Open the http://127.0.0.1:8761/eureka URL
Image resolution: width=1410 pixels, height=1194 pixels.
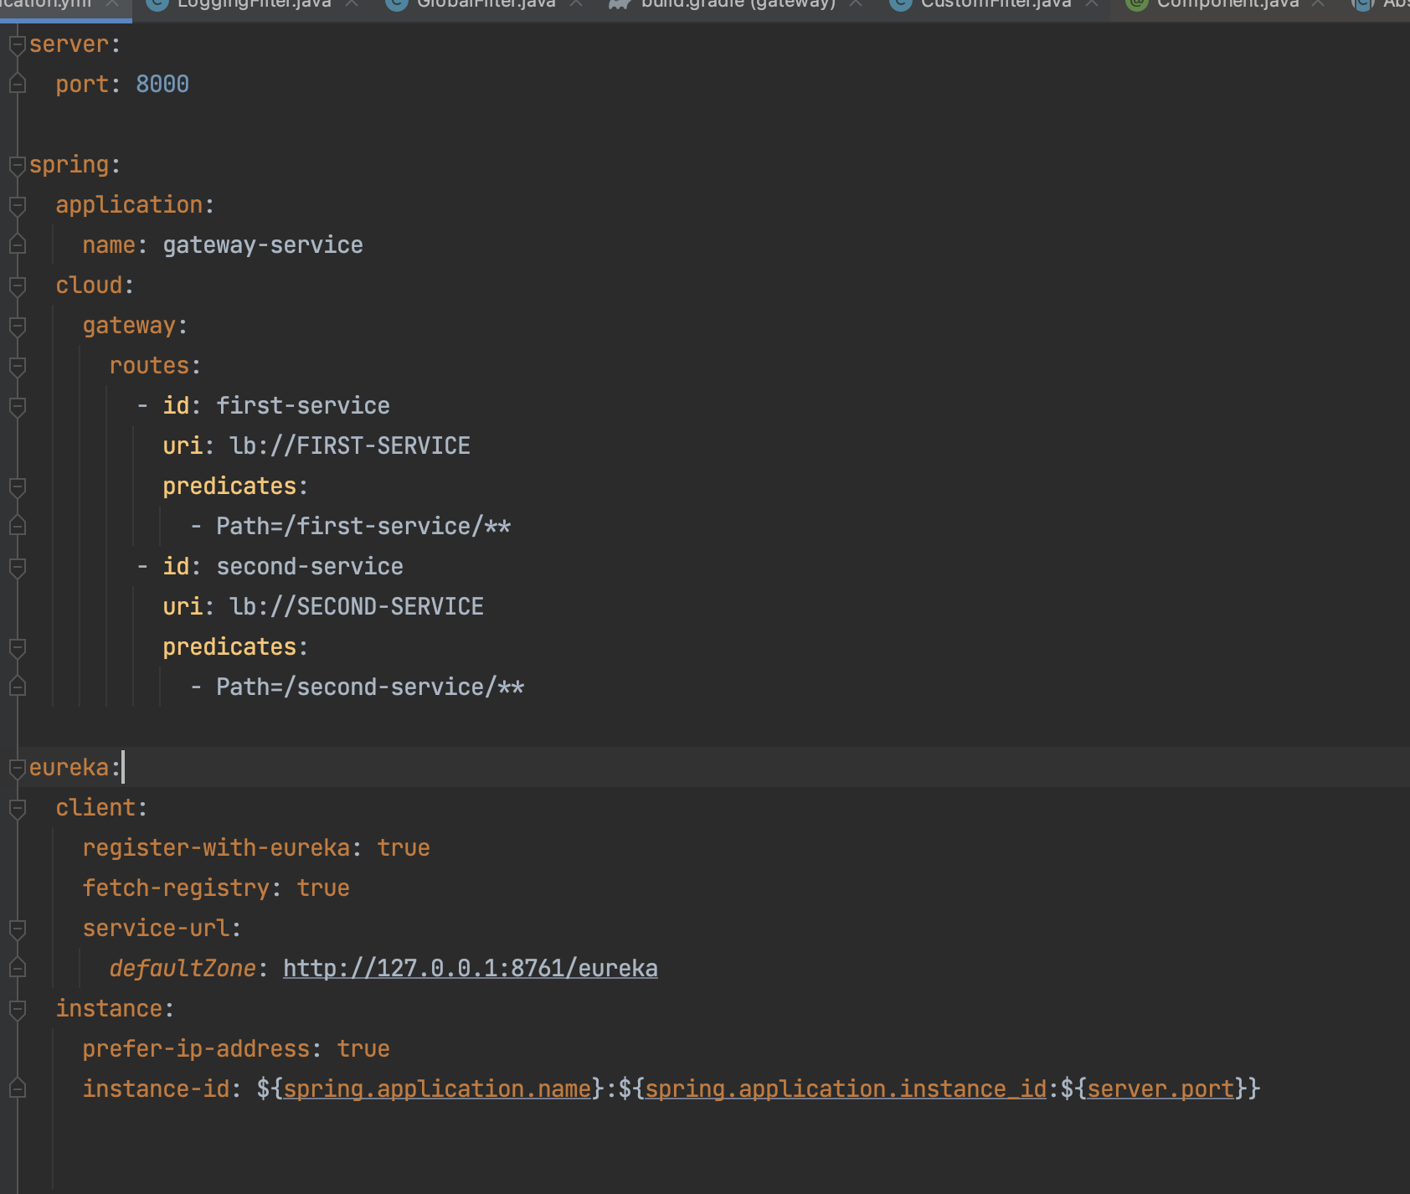pos(471,969)
